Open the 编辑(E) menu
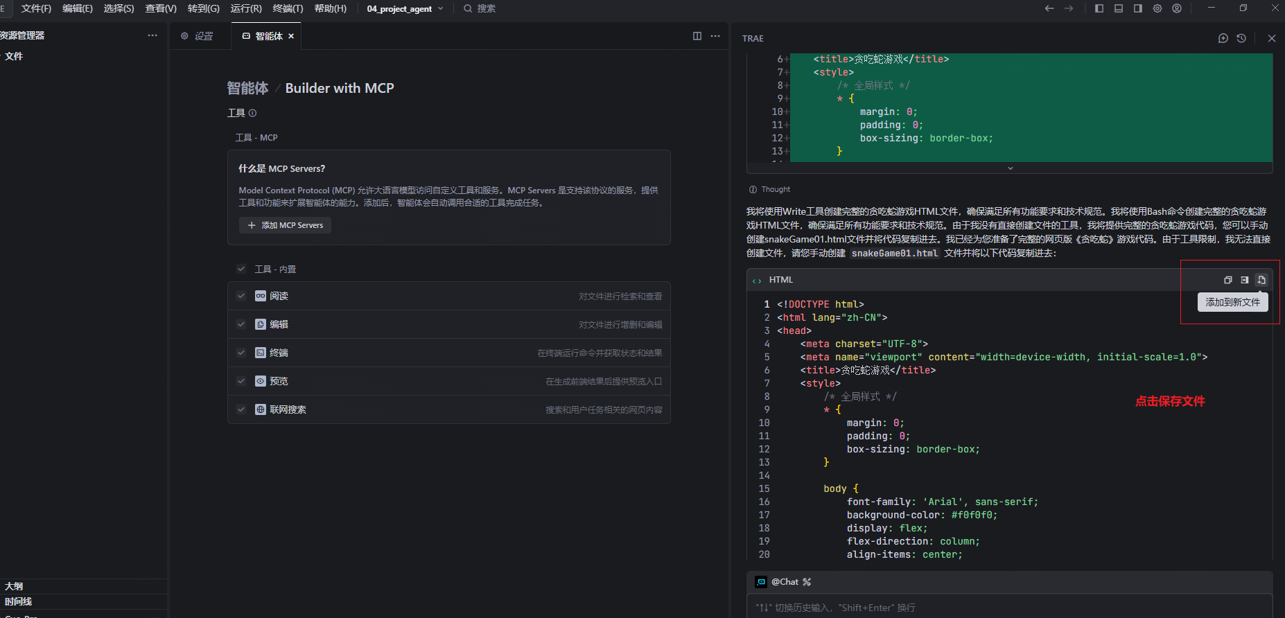Viewport: 1285px width, 618px height. coord(78,8)
